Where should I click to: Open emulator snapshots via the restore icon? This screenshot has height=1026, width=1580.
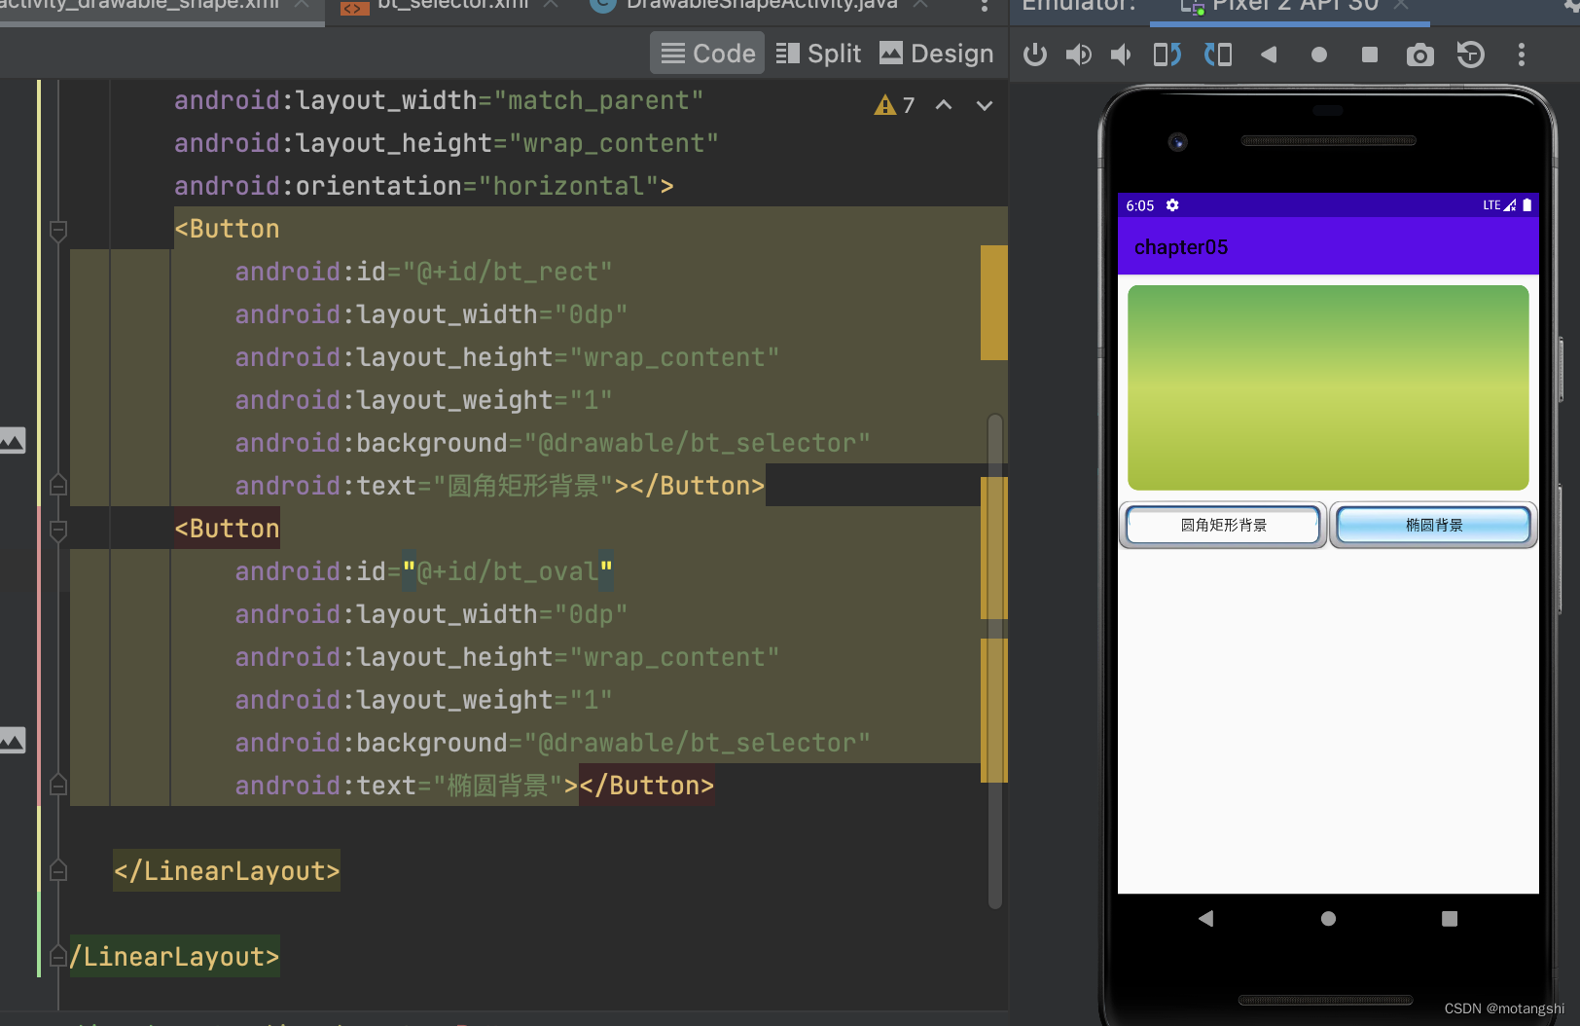pyautogui.click(x=1469, y=55)
